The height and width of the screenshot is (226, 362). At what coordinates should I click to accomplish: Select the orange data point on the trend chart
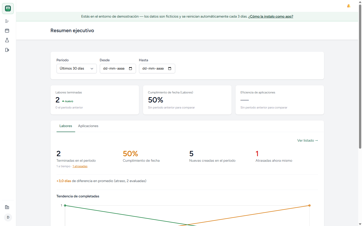pos(309,205)
